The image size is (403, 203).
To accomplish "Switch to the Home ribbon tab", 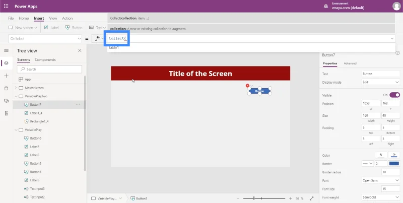I will (24, 18).
